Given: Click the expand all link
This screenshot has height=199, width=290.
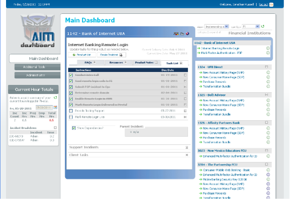Looking at the screenshot, I should point(215,32).
